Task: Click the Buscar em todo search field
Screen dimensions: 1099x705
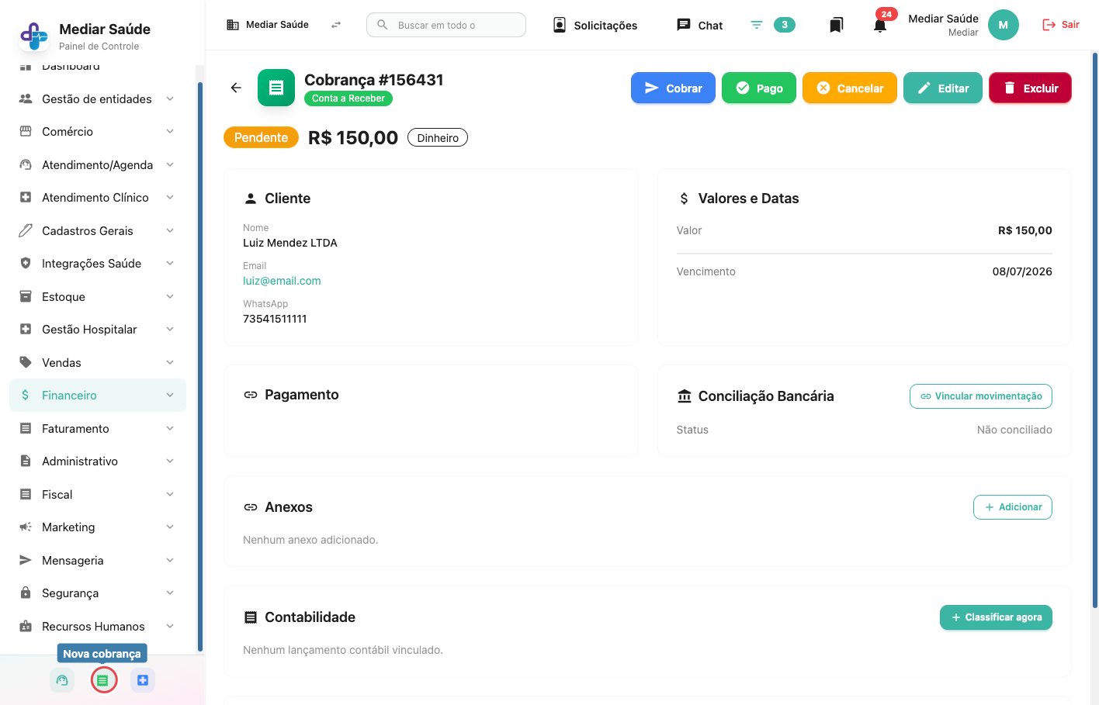Action: 446,25
